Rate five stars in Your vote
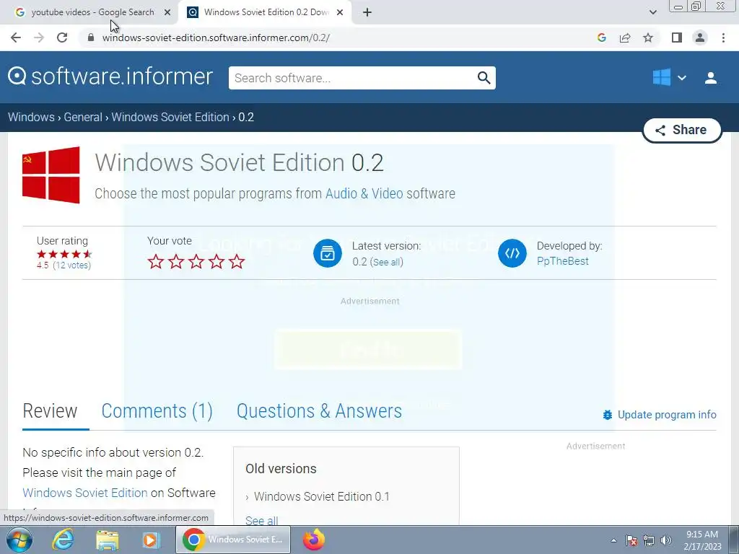 click(237, 261)
